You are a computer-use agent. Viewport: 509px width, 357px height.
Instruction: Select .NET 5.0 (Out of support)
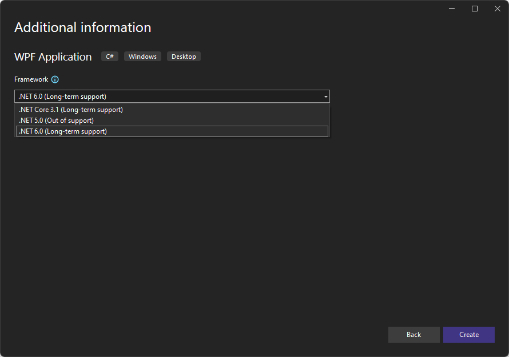(x=55, y=120)
